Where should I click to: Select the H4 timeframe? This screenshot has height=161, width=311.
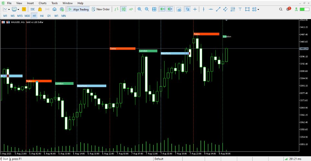pyautogui.click(x=42, y=16)
